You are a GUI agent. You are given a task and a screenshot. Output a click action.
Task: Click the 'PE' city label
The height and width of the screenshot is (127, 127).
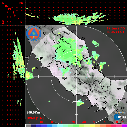tap(97, 65)
